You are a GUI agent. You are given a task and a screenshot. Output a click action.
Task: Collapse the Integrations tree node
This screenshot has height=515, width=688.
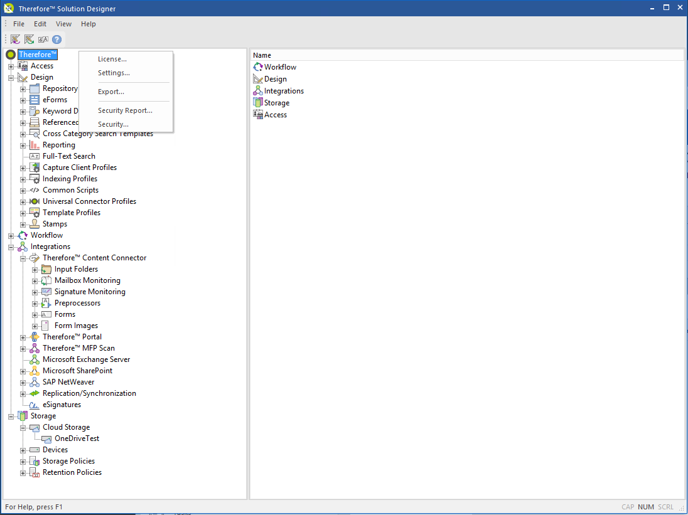click(11, 246)
